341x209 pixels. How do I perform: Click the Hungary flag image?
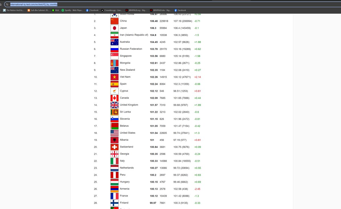click(115, 182)
